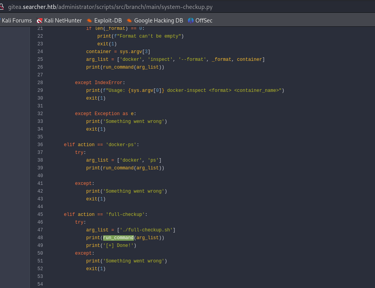This screenshot has height=288, width=375.
Task: Select line number 36
Action: (x=40, y=145)
